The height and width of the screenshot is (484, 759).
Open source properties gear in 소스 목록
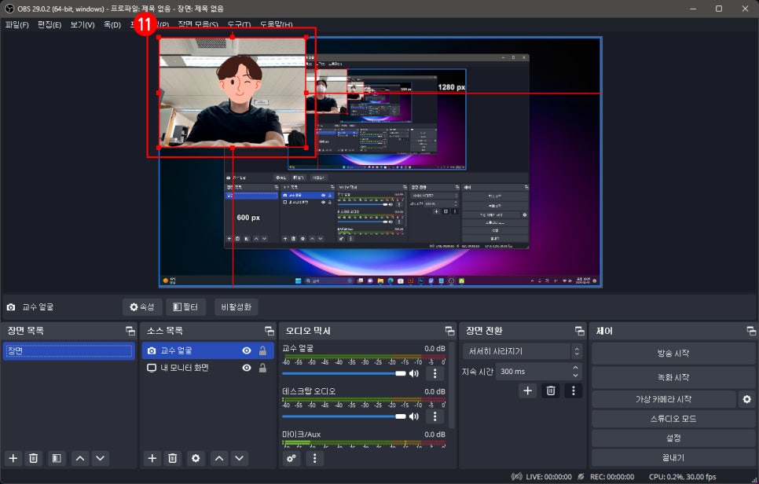pyautogui.click(x=196, y=458)
